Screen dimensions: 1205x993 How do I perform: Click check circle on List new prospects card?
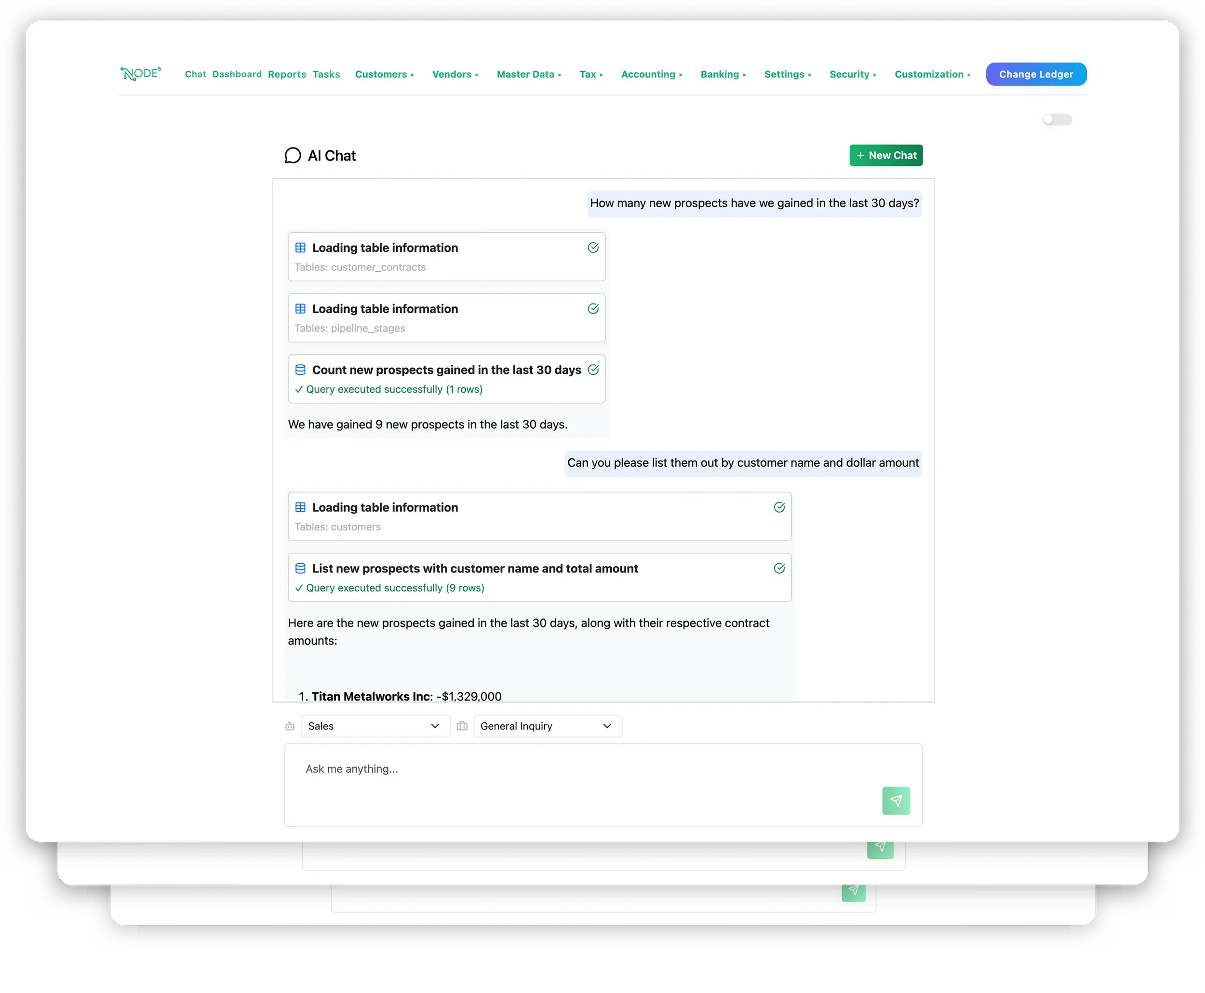(x=779, y=568)
